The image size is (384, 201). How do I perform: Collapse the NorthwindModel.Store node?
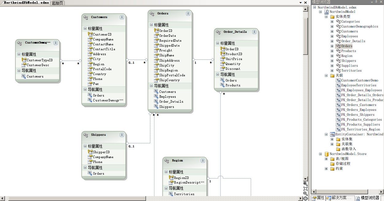pos(320,154)
